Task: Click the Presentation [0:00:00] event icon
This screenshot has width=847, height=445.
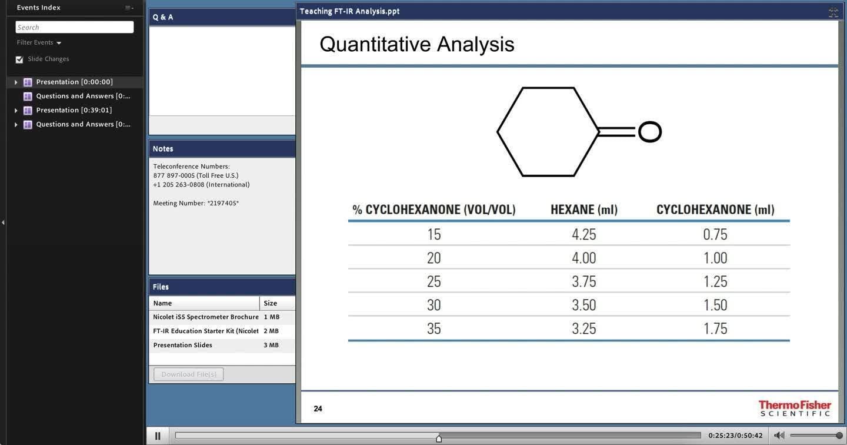Action: 28,82
